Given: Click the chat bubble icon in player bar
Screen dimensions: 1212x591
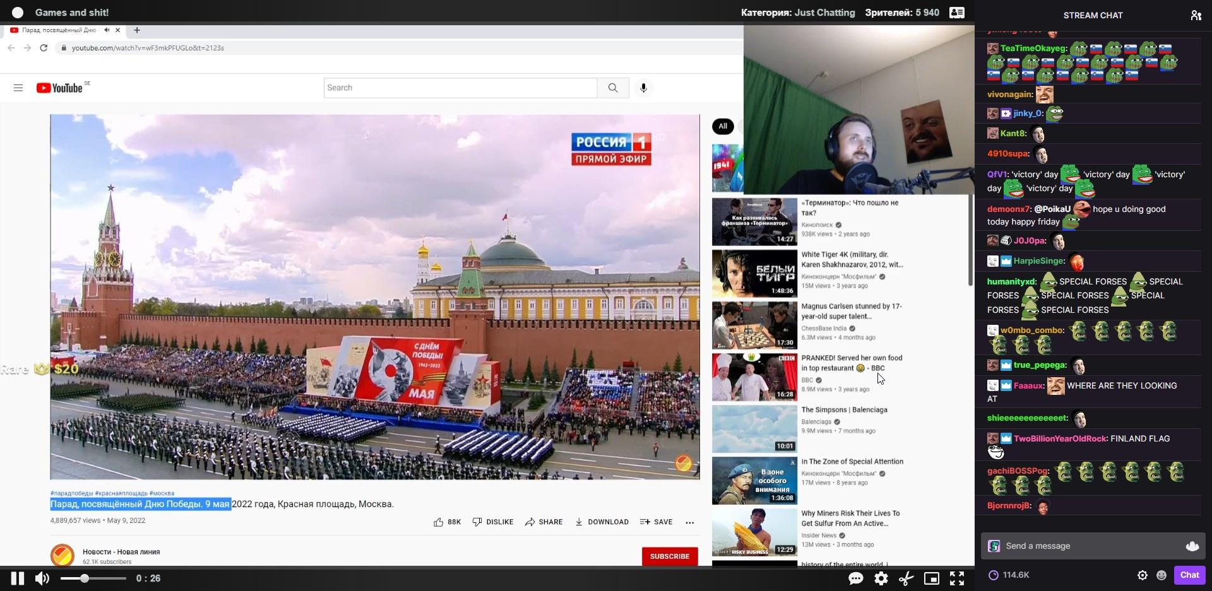Looking at the screenshot, I should click(856, 578).
